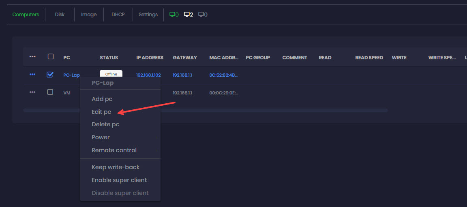Open the DHCP tab
This screenshot has height=207, width=467.
coord(118,15)
